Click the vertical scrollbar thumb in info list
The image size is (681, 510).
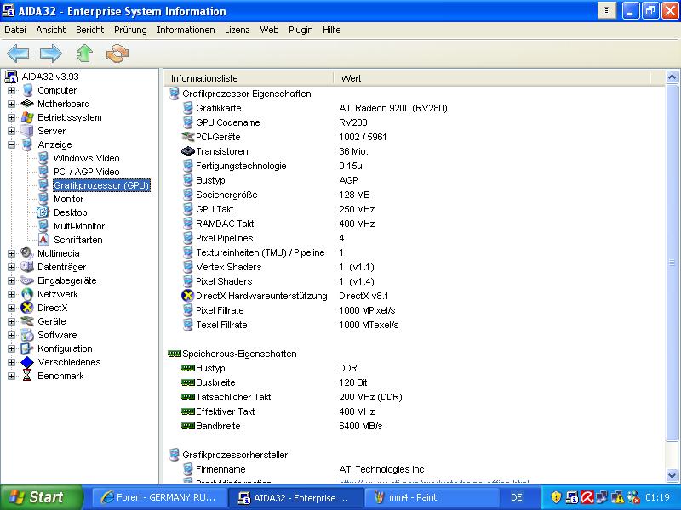(672, 263)
